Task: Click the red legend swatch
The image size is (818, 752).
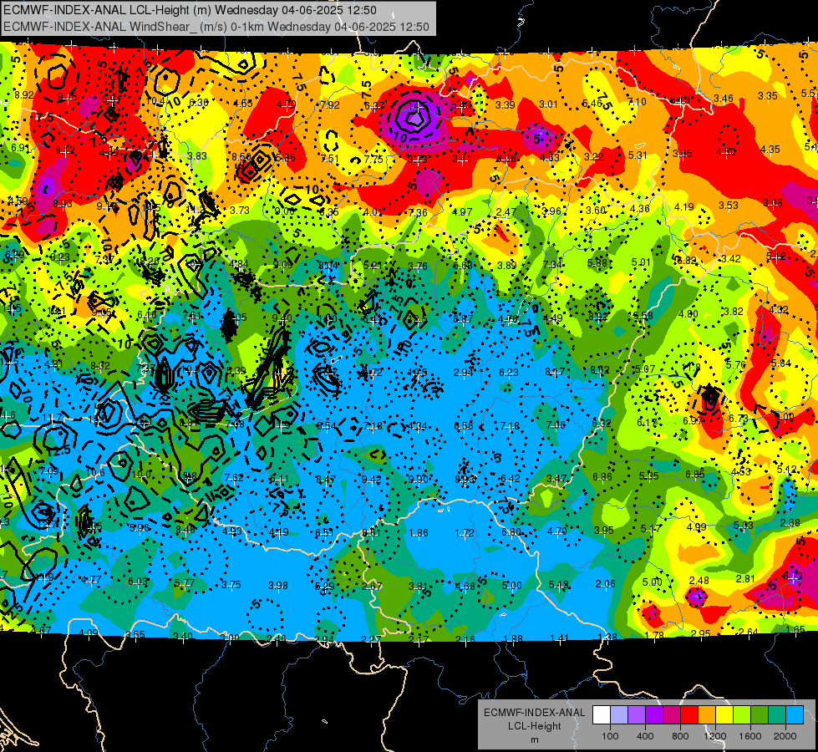Action: [x=689, y=715]
